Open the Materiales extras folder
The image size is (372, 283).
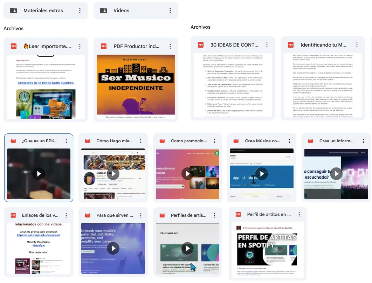(43, 11)
